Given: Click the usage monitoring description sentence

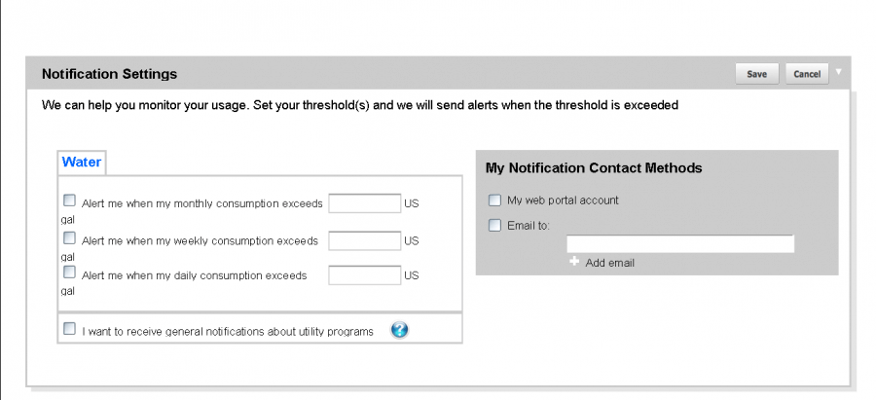Looking at the screenshot, I should pos(360,105).
